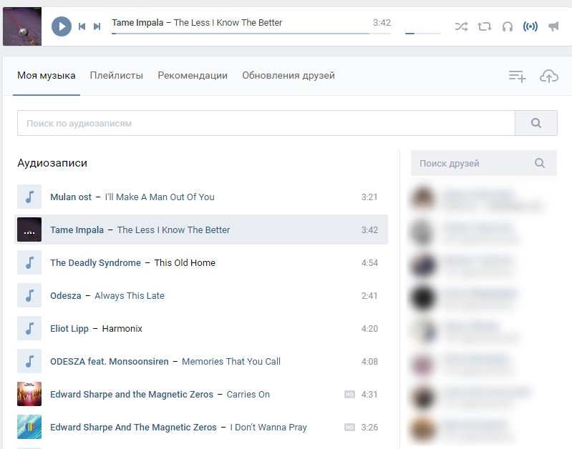Select the Harmonix track title
Viewport: 572px width, 449px height.
pyautogui.click(x=122, y=329)
